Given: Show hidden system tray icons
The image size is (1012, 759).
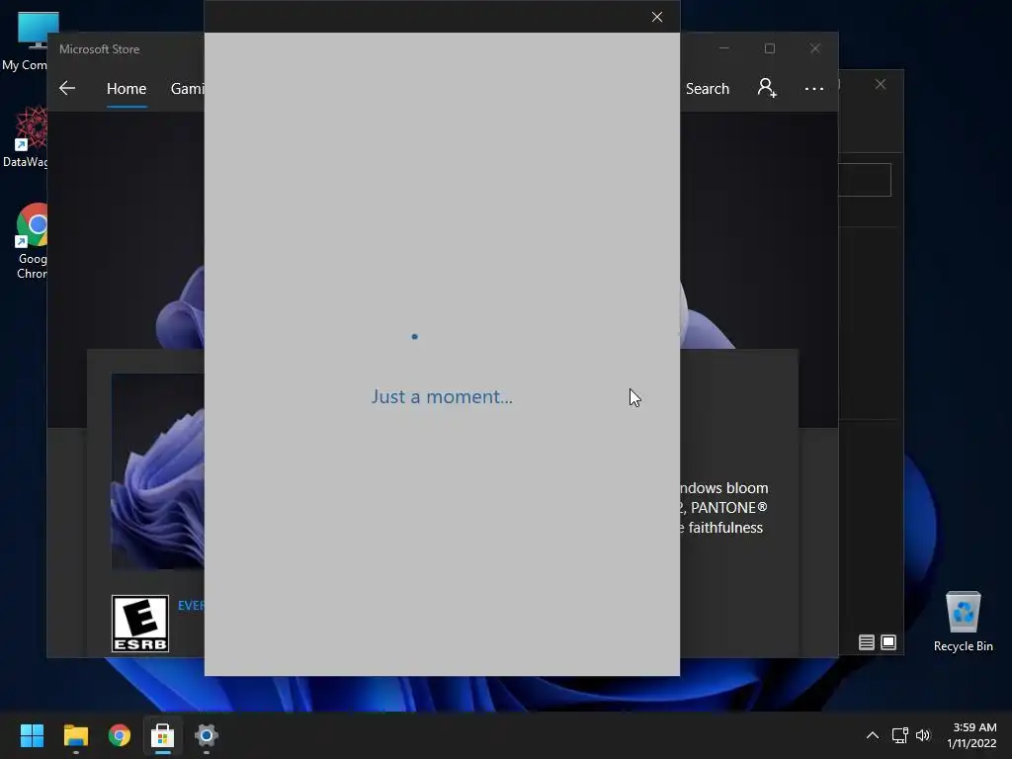Looking at the screenshot, I should 872,735.
